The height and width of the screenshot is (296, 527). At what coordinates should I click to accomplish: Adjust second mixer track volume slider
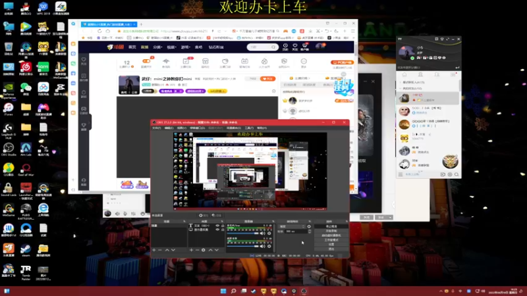click(x=242, y=246)
